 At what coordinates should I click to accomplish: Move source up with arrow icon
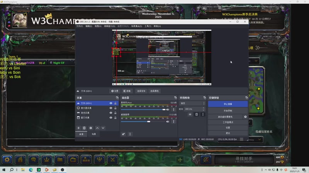point(97,128)
